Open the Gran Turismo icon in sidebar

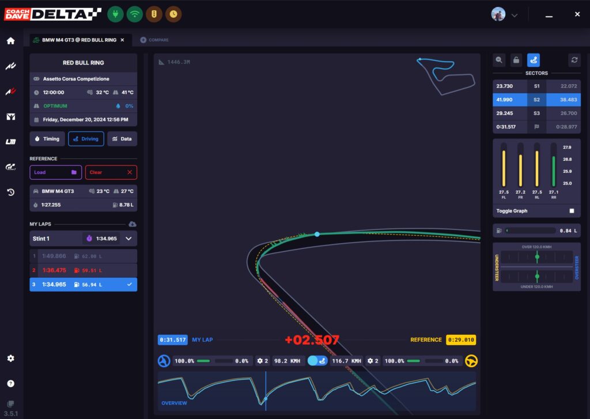click(10, 167)
